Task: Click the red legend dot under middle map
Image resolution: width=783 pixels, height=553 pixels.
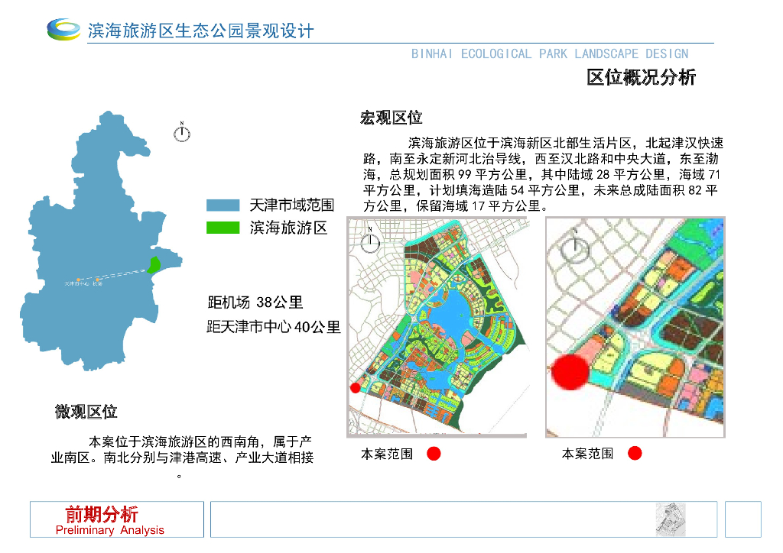Action: click(434, 454)
